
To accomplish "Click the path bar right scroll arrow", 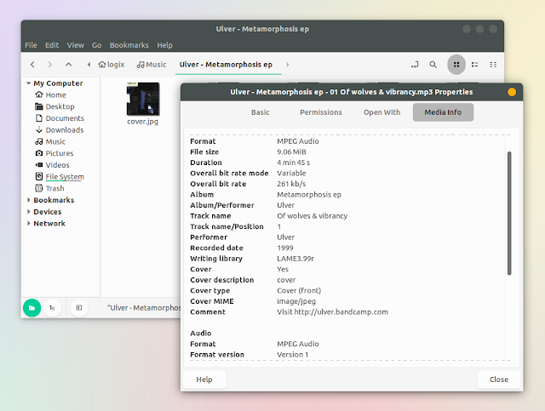I will click(x=288, y=65).
